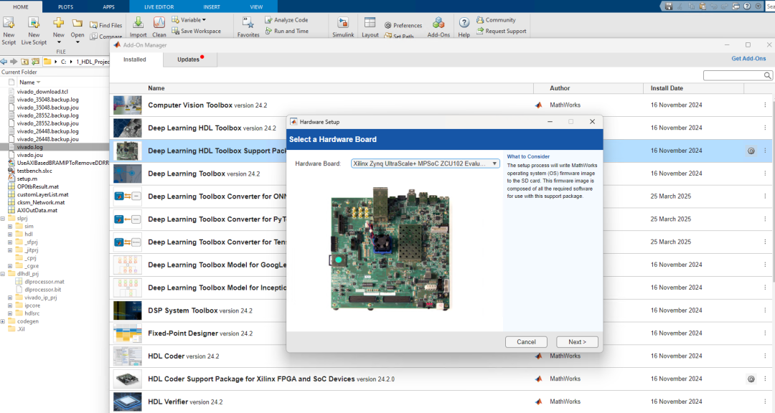Select the vivado_download.tcl file
775x413 pixels.
pyautogui.click(x=42, y=92)
